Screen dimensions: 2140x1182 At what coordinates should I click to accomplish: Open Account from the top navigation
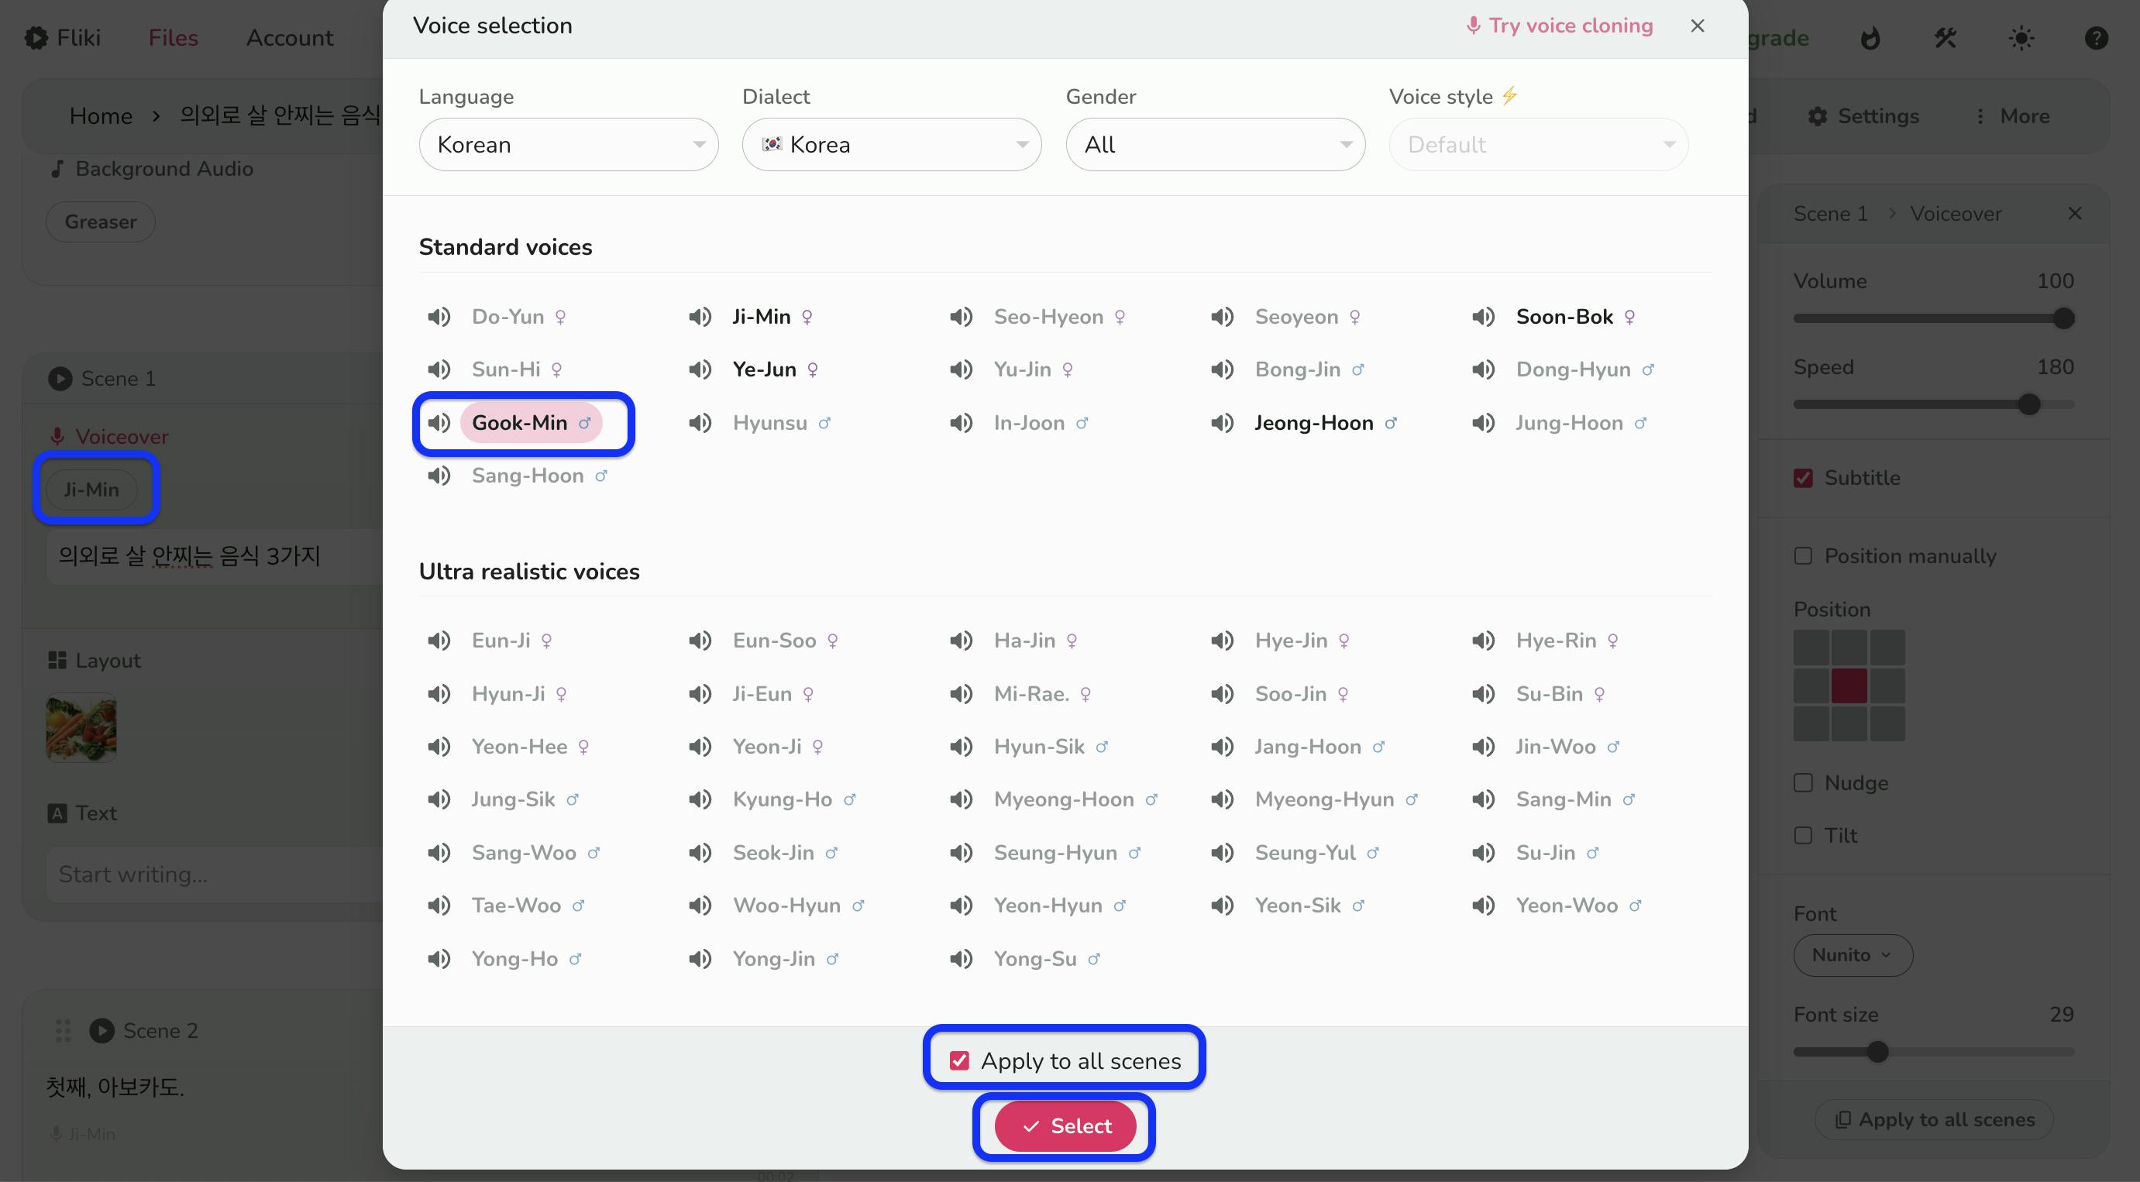(x=289, y=38)
